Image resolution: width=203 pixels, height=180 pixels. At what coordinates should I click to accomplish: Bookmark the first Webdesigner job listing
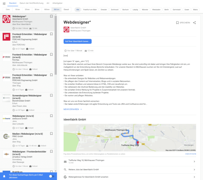(51, 16)
